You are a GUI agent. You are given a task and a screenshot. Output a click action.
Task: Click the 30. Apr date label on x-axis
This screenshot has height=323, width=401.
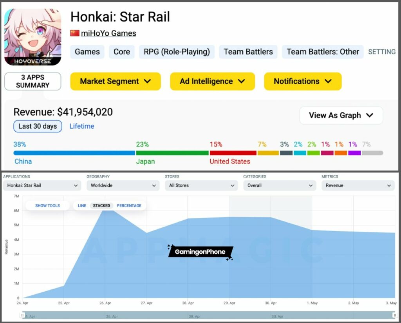point(271,303)
